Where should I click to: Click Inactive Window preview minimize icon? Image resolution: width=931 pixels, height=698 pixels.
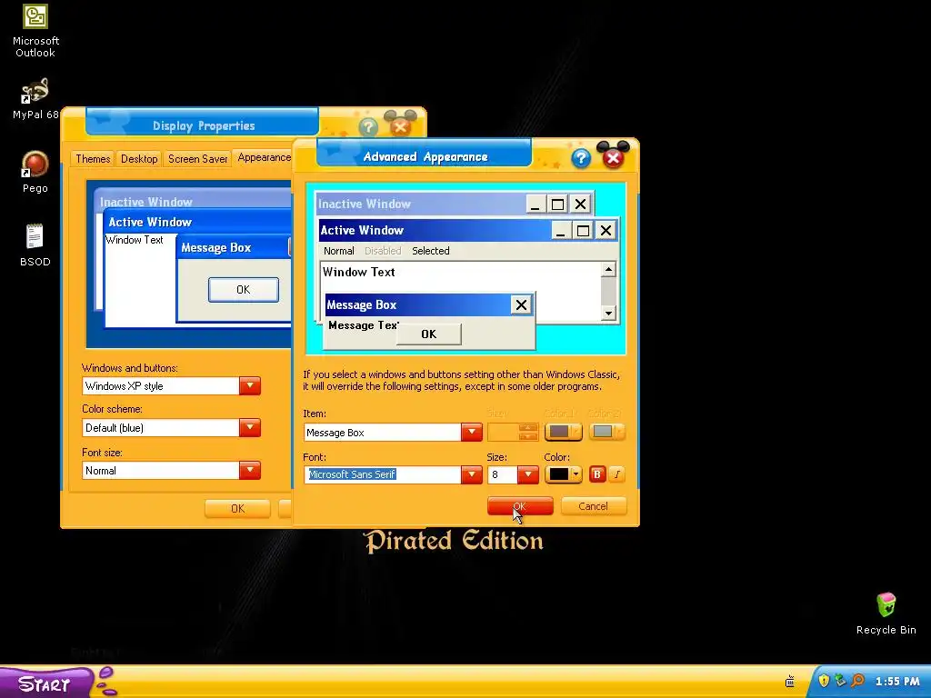tap(535, 204)
